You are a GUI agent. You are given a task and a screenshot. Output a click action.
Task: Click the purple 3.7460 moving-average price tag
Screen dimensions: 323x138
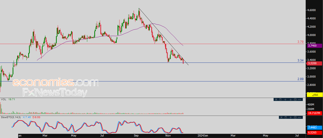tap(315, 46)
